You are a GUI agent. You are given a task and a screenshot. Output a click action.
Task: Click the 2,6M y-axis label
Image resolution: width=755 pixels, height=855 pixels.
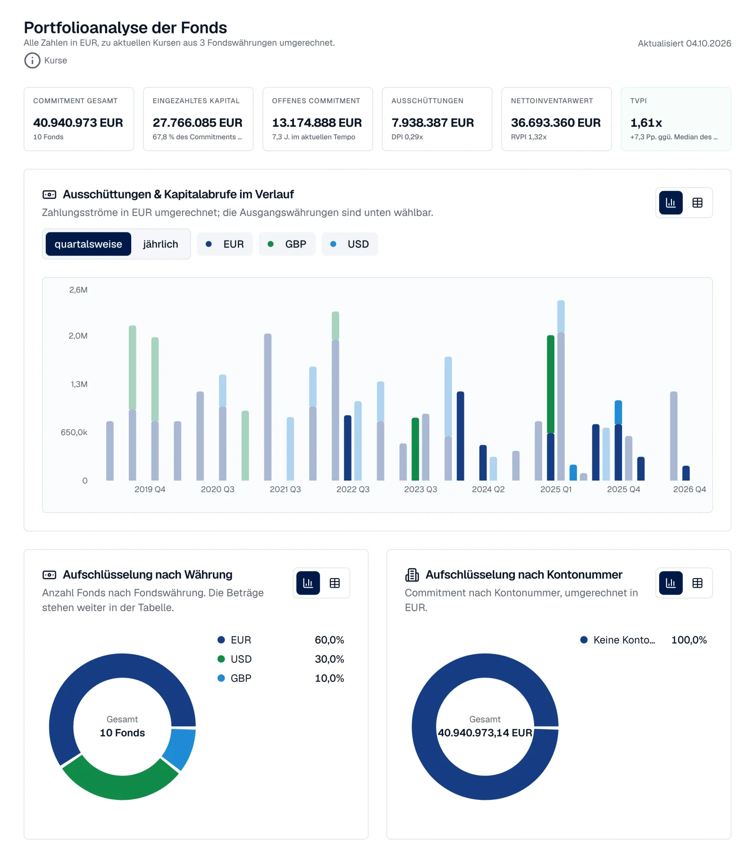[x=78, y=290]
